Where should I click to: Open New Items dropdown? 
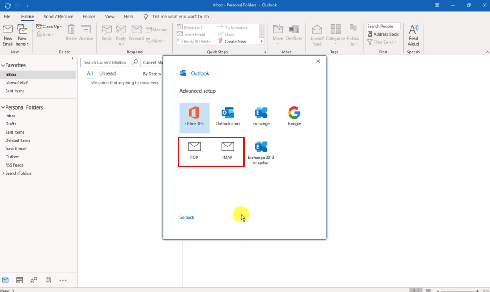[x=22, y=35]
